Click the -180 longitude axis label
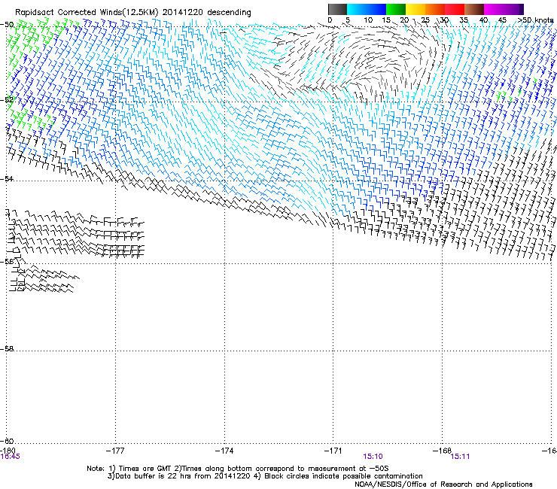The image size is (557, 489). pos(7,451)
